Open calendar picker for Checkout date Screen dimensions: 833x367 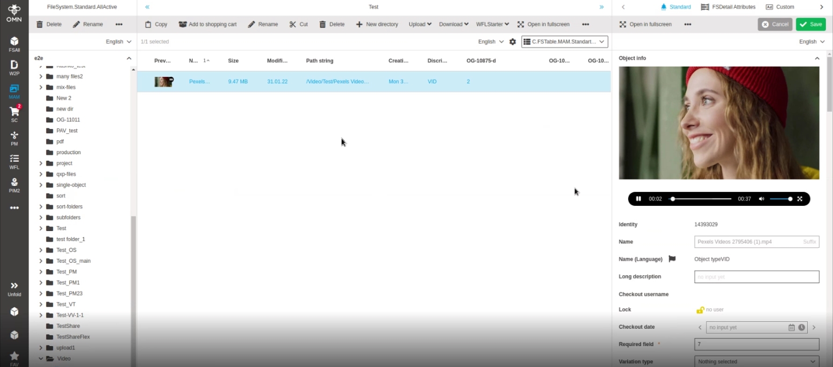[792, 327]
